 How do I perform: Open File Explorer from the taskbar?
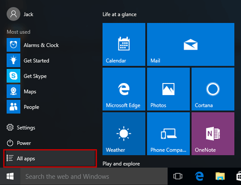pyautogui.click(x=220, y=176)
